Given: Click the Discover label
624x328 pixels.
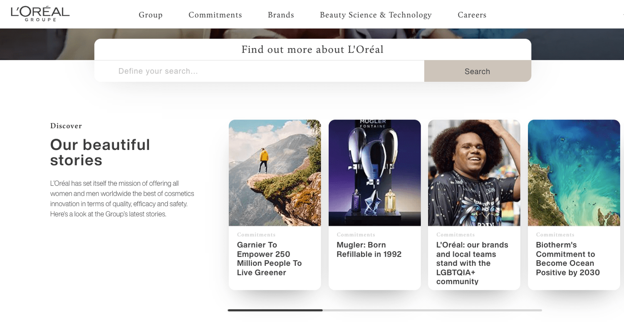Looking at the screenshot, I should 66,126.
